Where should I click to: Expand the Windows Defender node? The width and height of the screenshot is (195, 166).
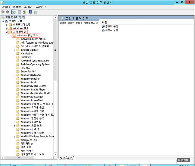tap(14, 75)
